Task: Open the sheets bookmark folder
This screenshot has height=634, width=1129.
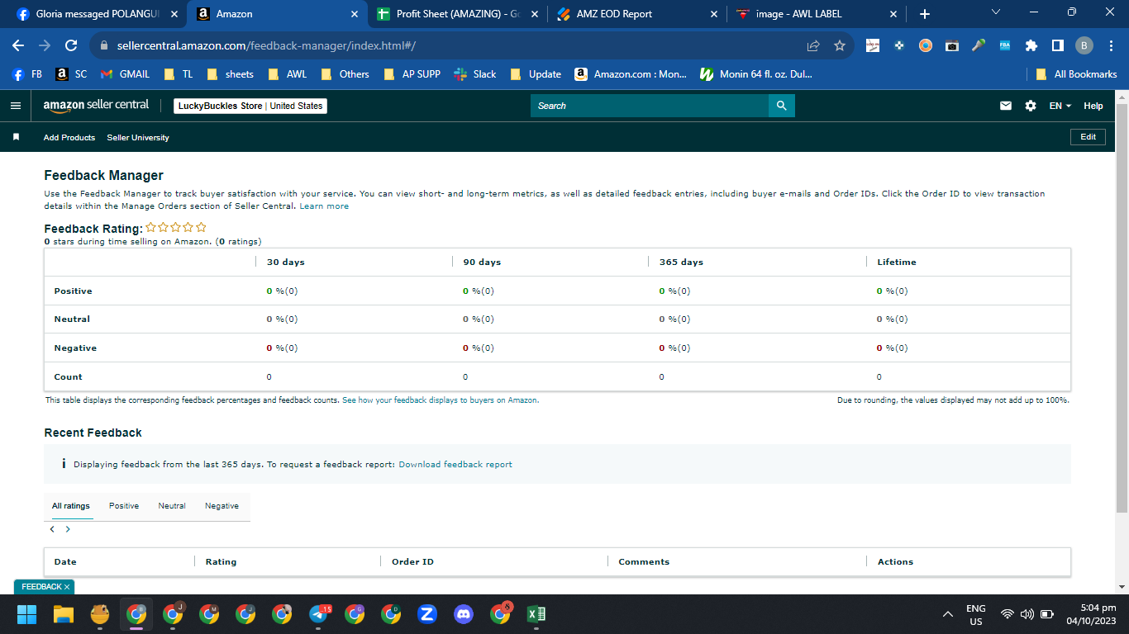Action: pyautogui.click(x=230, y=74)
